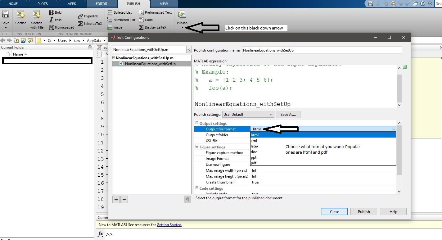Click the configuration filter text field
Screen dimensions: 442x240
pos(149,50)
